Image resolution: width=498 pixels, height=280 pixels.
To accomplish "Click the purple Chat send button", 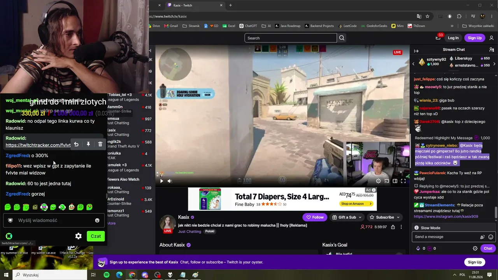I will click(488, 248).
